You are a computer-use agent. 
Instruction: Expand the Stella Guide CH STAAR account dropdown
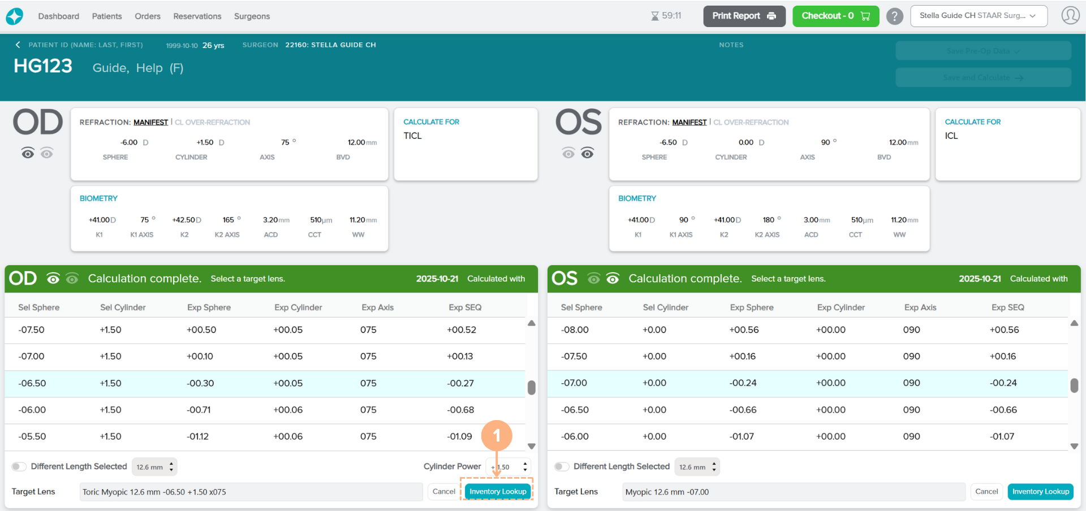978,16
